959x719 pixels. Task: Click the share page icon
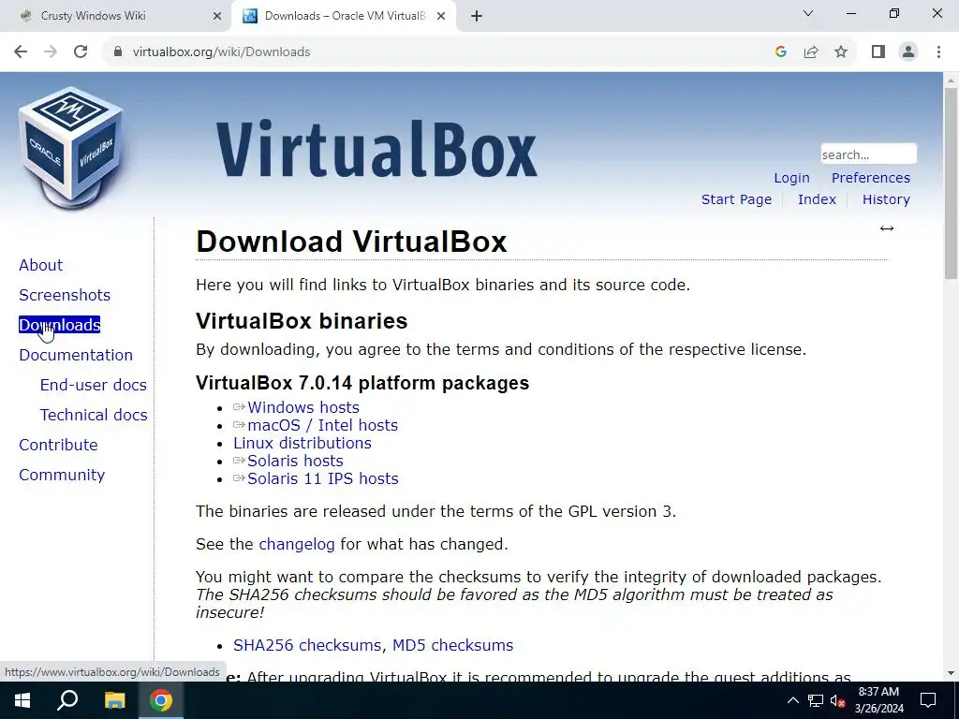pos(811,52)
